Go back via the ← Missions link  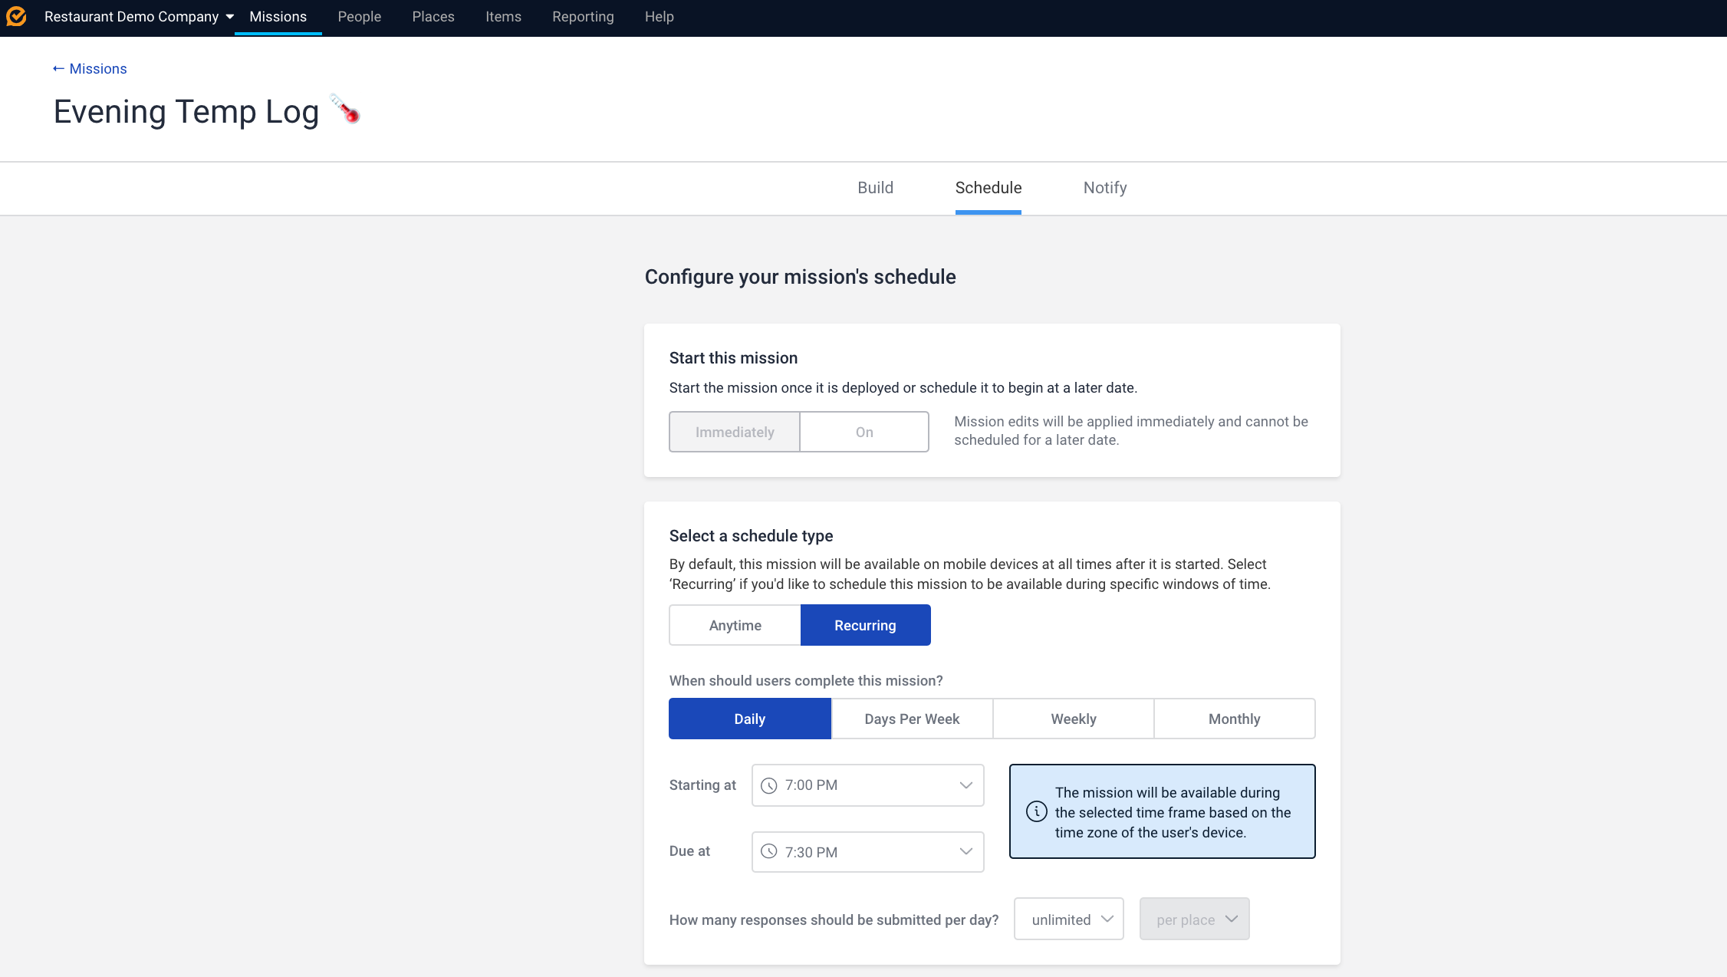tap(90, 69)
